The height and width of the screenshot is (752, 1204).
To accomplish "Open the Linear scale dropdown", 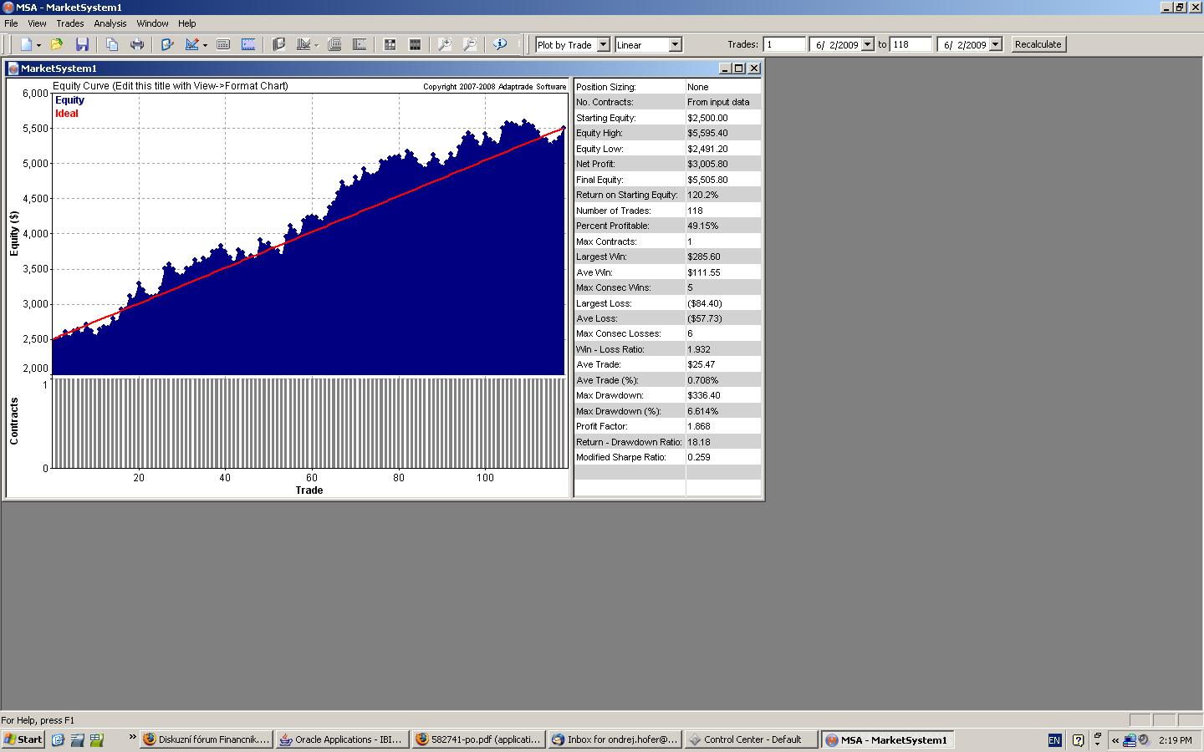I will tap(675, 44).
